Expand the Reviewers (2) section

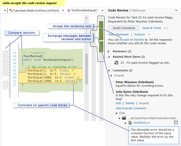click(109, 51)
